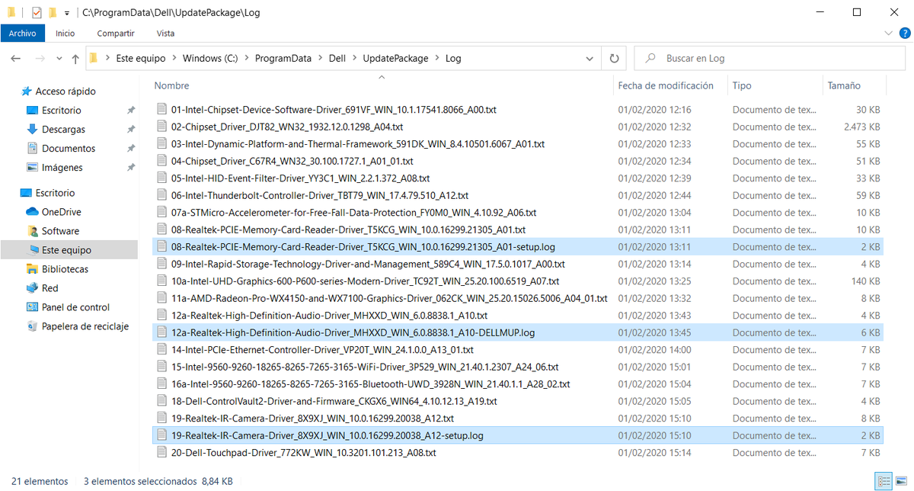
Task: Select 08-Realtek-PCIE-Memory-Card-Reader A01.txt file
Action: pyautogui.click(x=518, y=229)
